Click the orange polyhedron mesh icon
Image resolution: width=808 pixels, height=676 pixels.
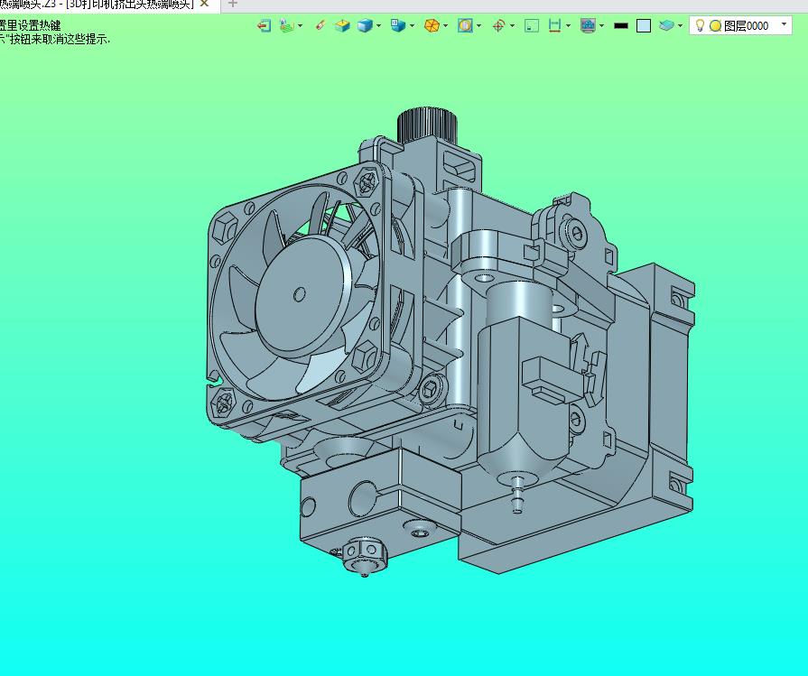click(432, 25)
